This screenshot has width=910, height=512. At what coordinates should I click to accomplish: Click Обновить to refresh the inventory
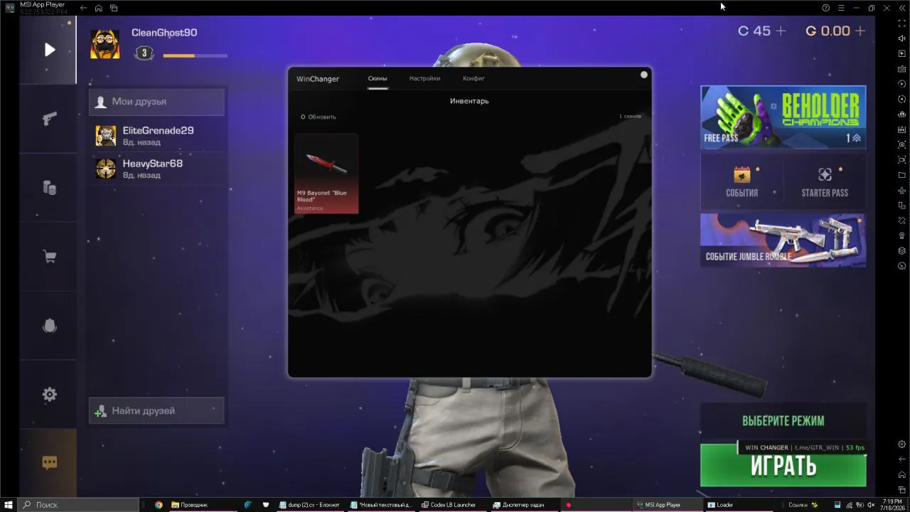(x=318, y=117)
